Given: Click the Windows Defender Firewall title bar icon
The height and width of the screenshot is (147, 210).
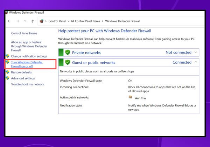Looking at the screenshot, I should click(7, 13).
